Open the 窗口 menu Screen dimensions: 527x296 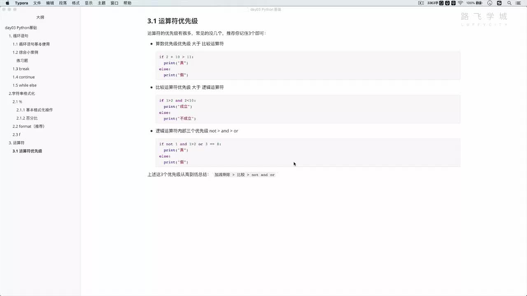click(x=114, y=3)
